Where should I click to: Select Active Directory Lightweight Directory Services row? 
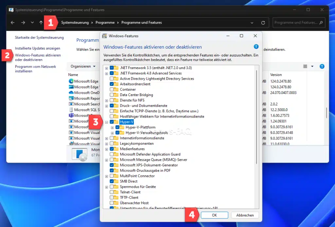coord(157,78)
